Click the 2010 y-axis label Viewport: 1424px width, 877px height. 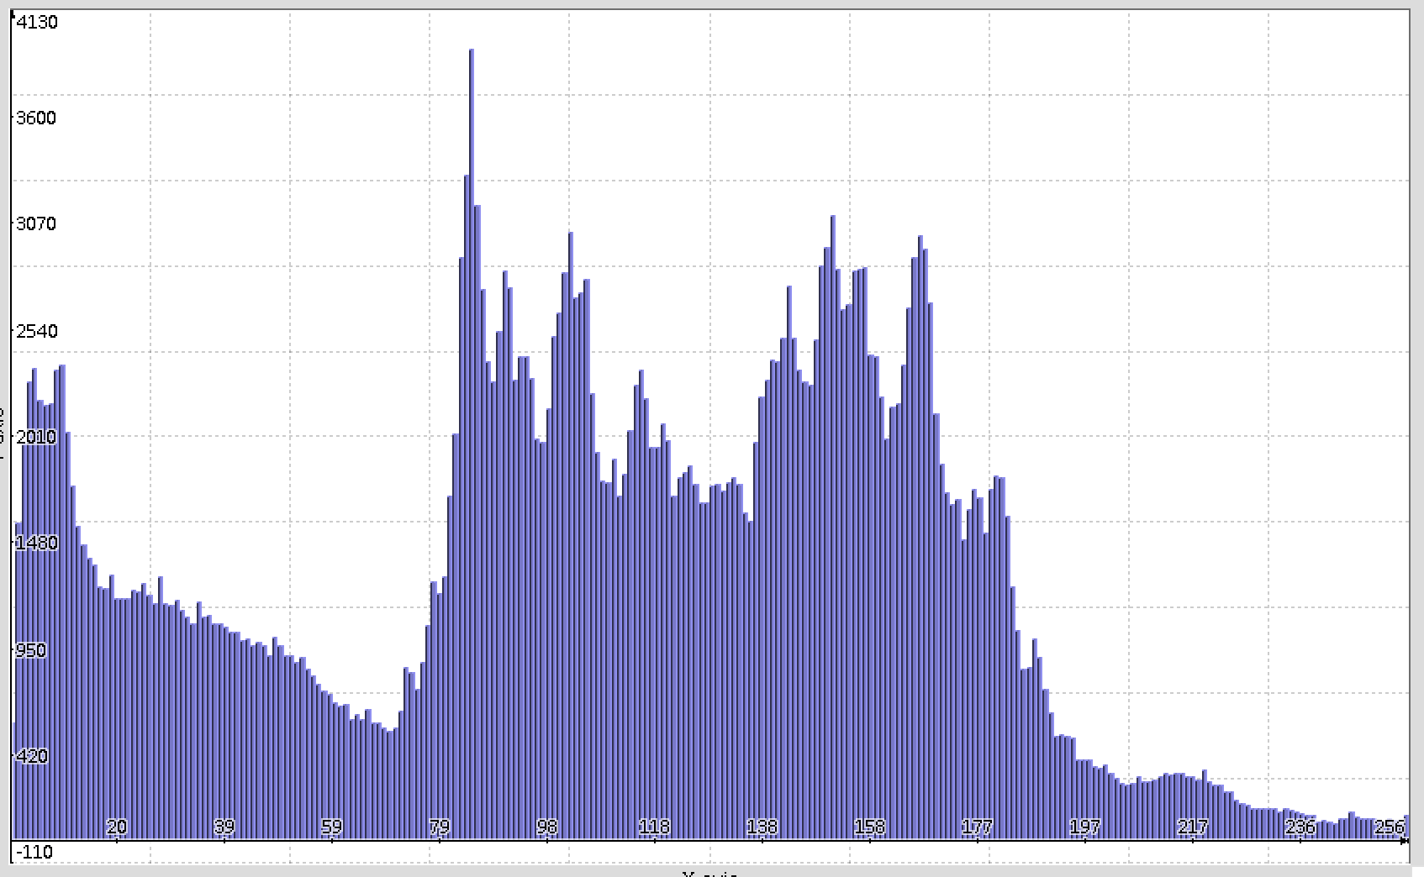(x=36, y=437)
